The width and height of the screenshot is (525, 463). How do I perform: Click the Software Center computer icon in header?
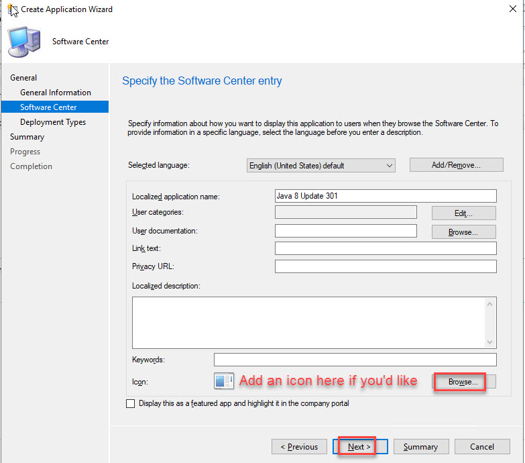[x=23, y=42]
